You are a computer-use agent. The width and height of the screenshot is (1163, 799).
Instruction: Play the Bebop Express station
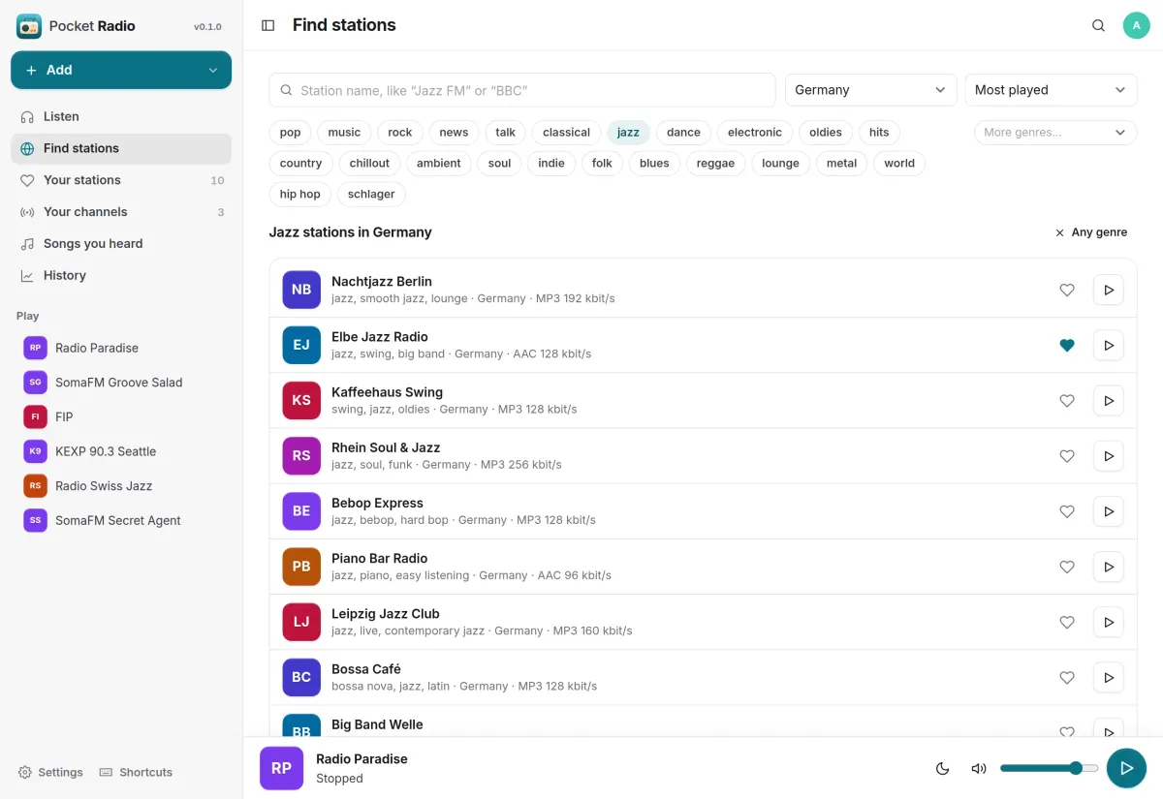pyautogui.click(x=1109, y=510)
